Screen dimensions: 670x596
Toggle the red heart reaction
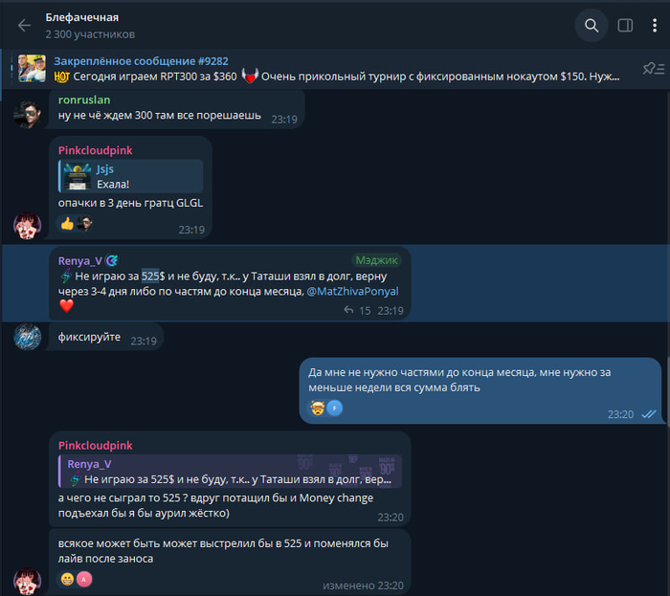pyautogui.click(x=66, y=306)
